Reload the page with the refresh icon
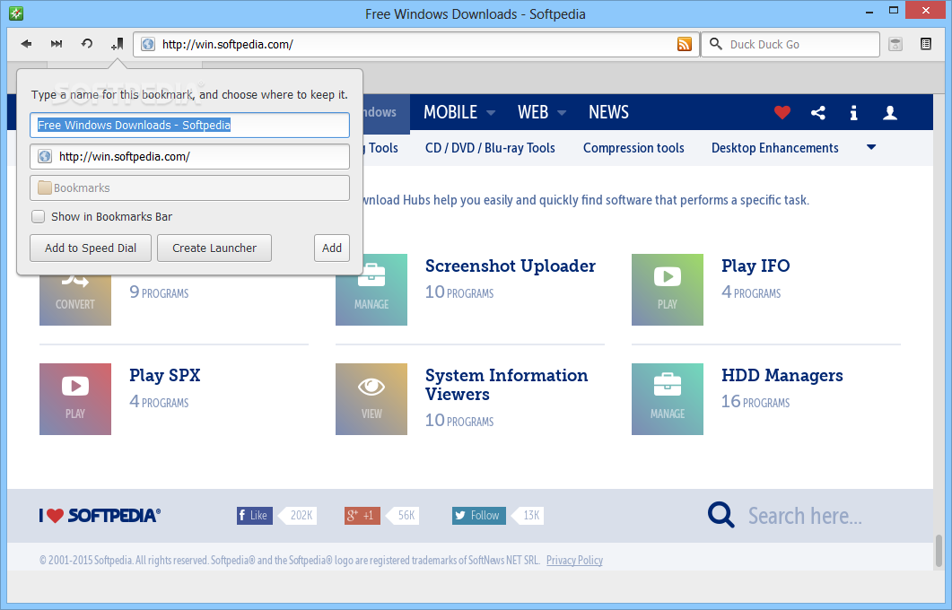 (87, 44)
